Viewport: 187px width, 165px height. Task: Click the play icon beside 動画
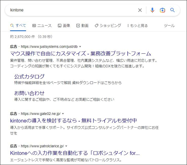click(x=78, y=25)
